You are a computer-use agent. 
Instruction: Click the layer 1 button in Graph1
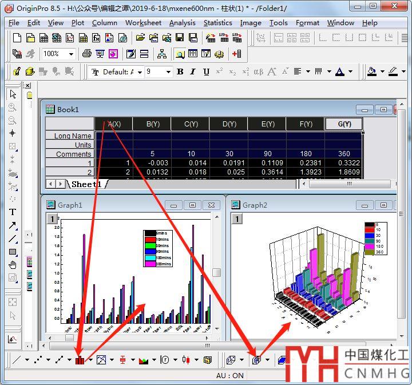click(x=52, y=219)
